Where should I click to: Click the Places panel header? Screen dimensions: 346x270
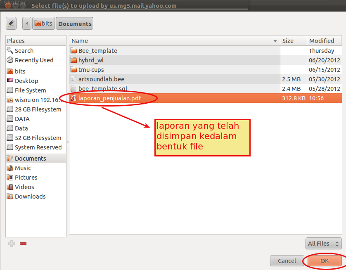[x=36, y=41]
